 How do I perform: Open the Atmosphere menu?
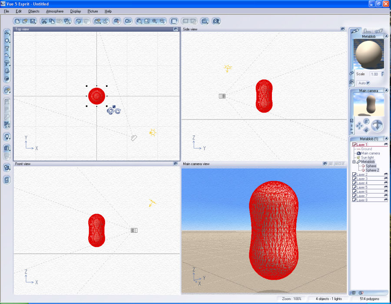point(55,11)
